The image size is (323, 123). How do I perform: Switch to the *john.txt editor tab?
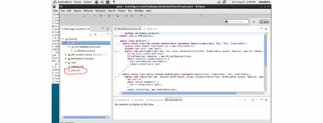150,29
